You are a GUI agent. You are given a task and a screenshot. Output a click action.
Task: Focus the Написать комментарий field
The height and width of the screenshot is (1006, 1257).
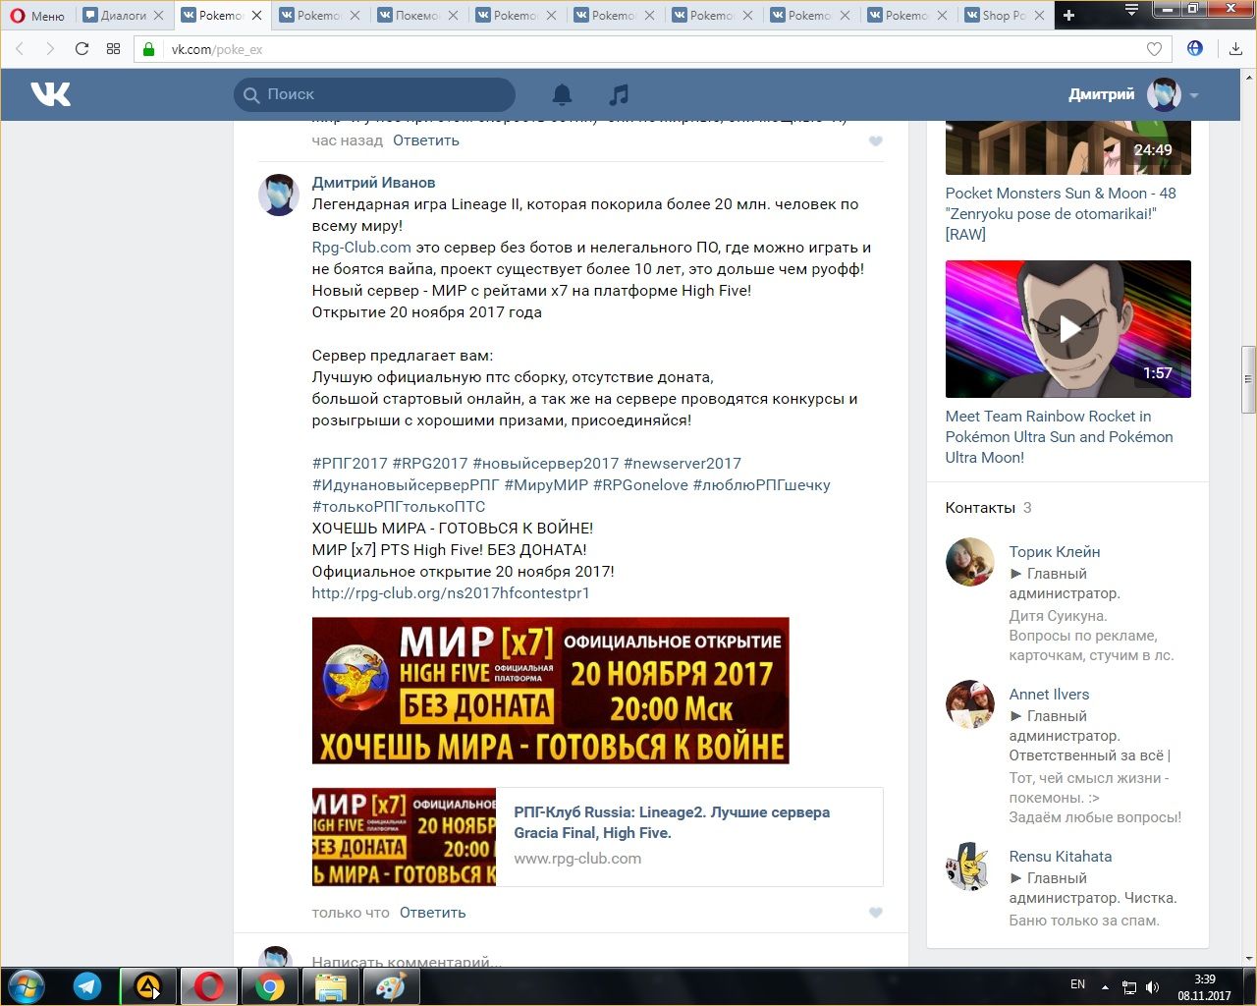pyautogui.click(x=589, y=962)
